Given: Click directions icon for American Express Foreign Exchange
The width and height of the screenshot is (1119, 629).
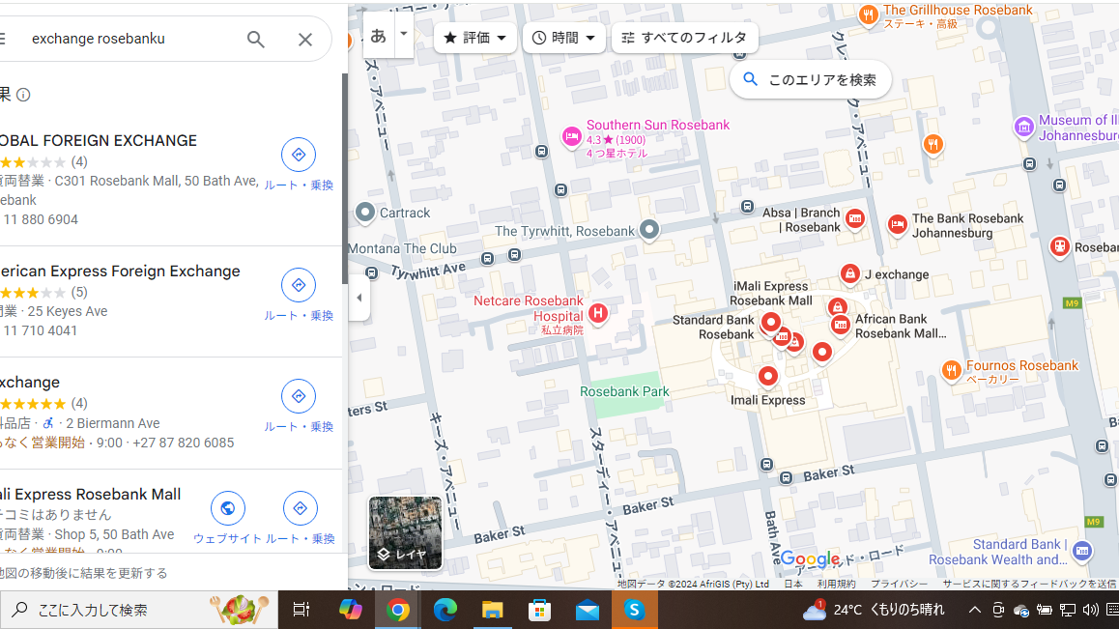Looking at the screenshot, I should (299, 285).
